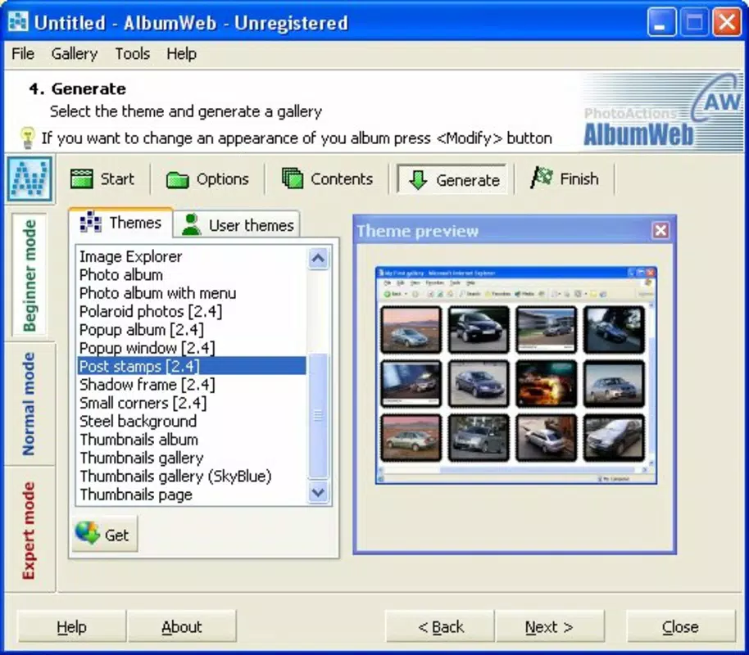Switch to Beginner mode

(x=30, y=275)
